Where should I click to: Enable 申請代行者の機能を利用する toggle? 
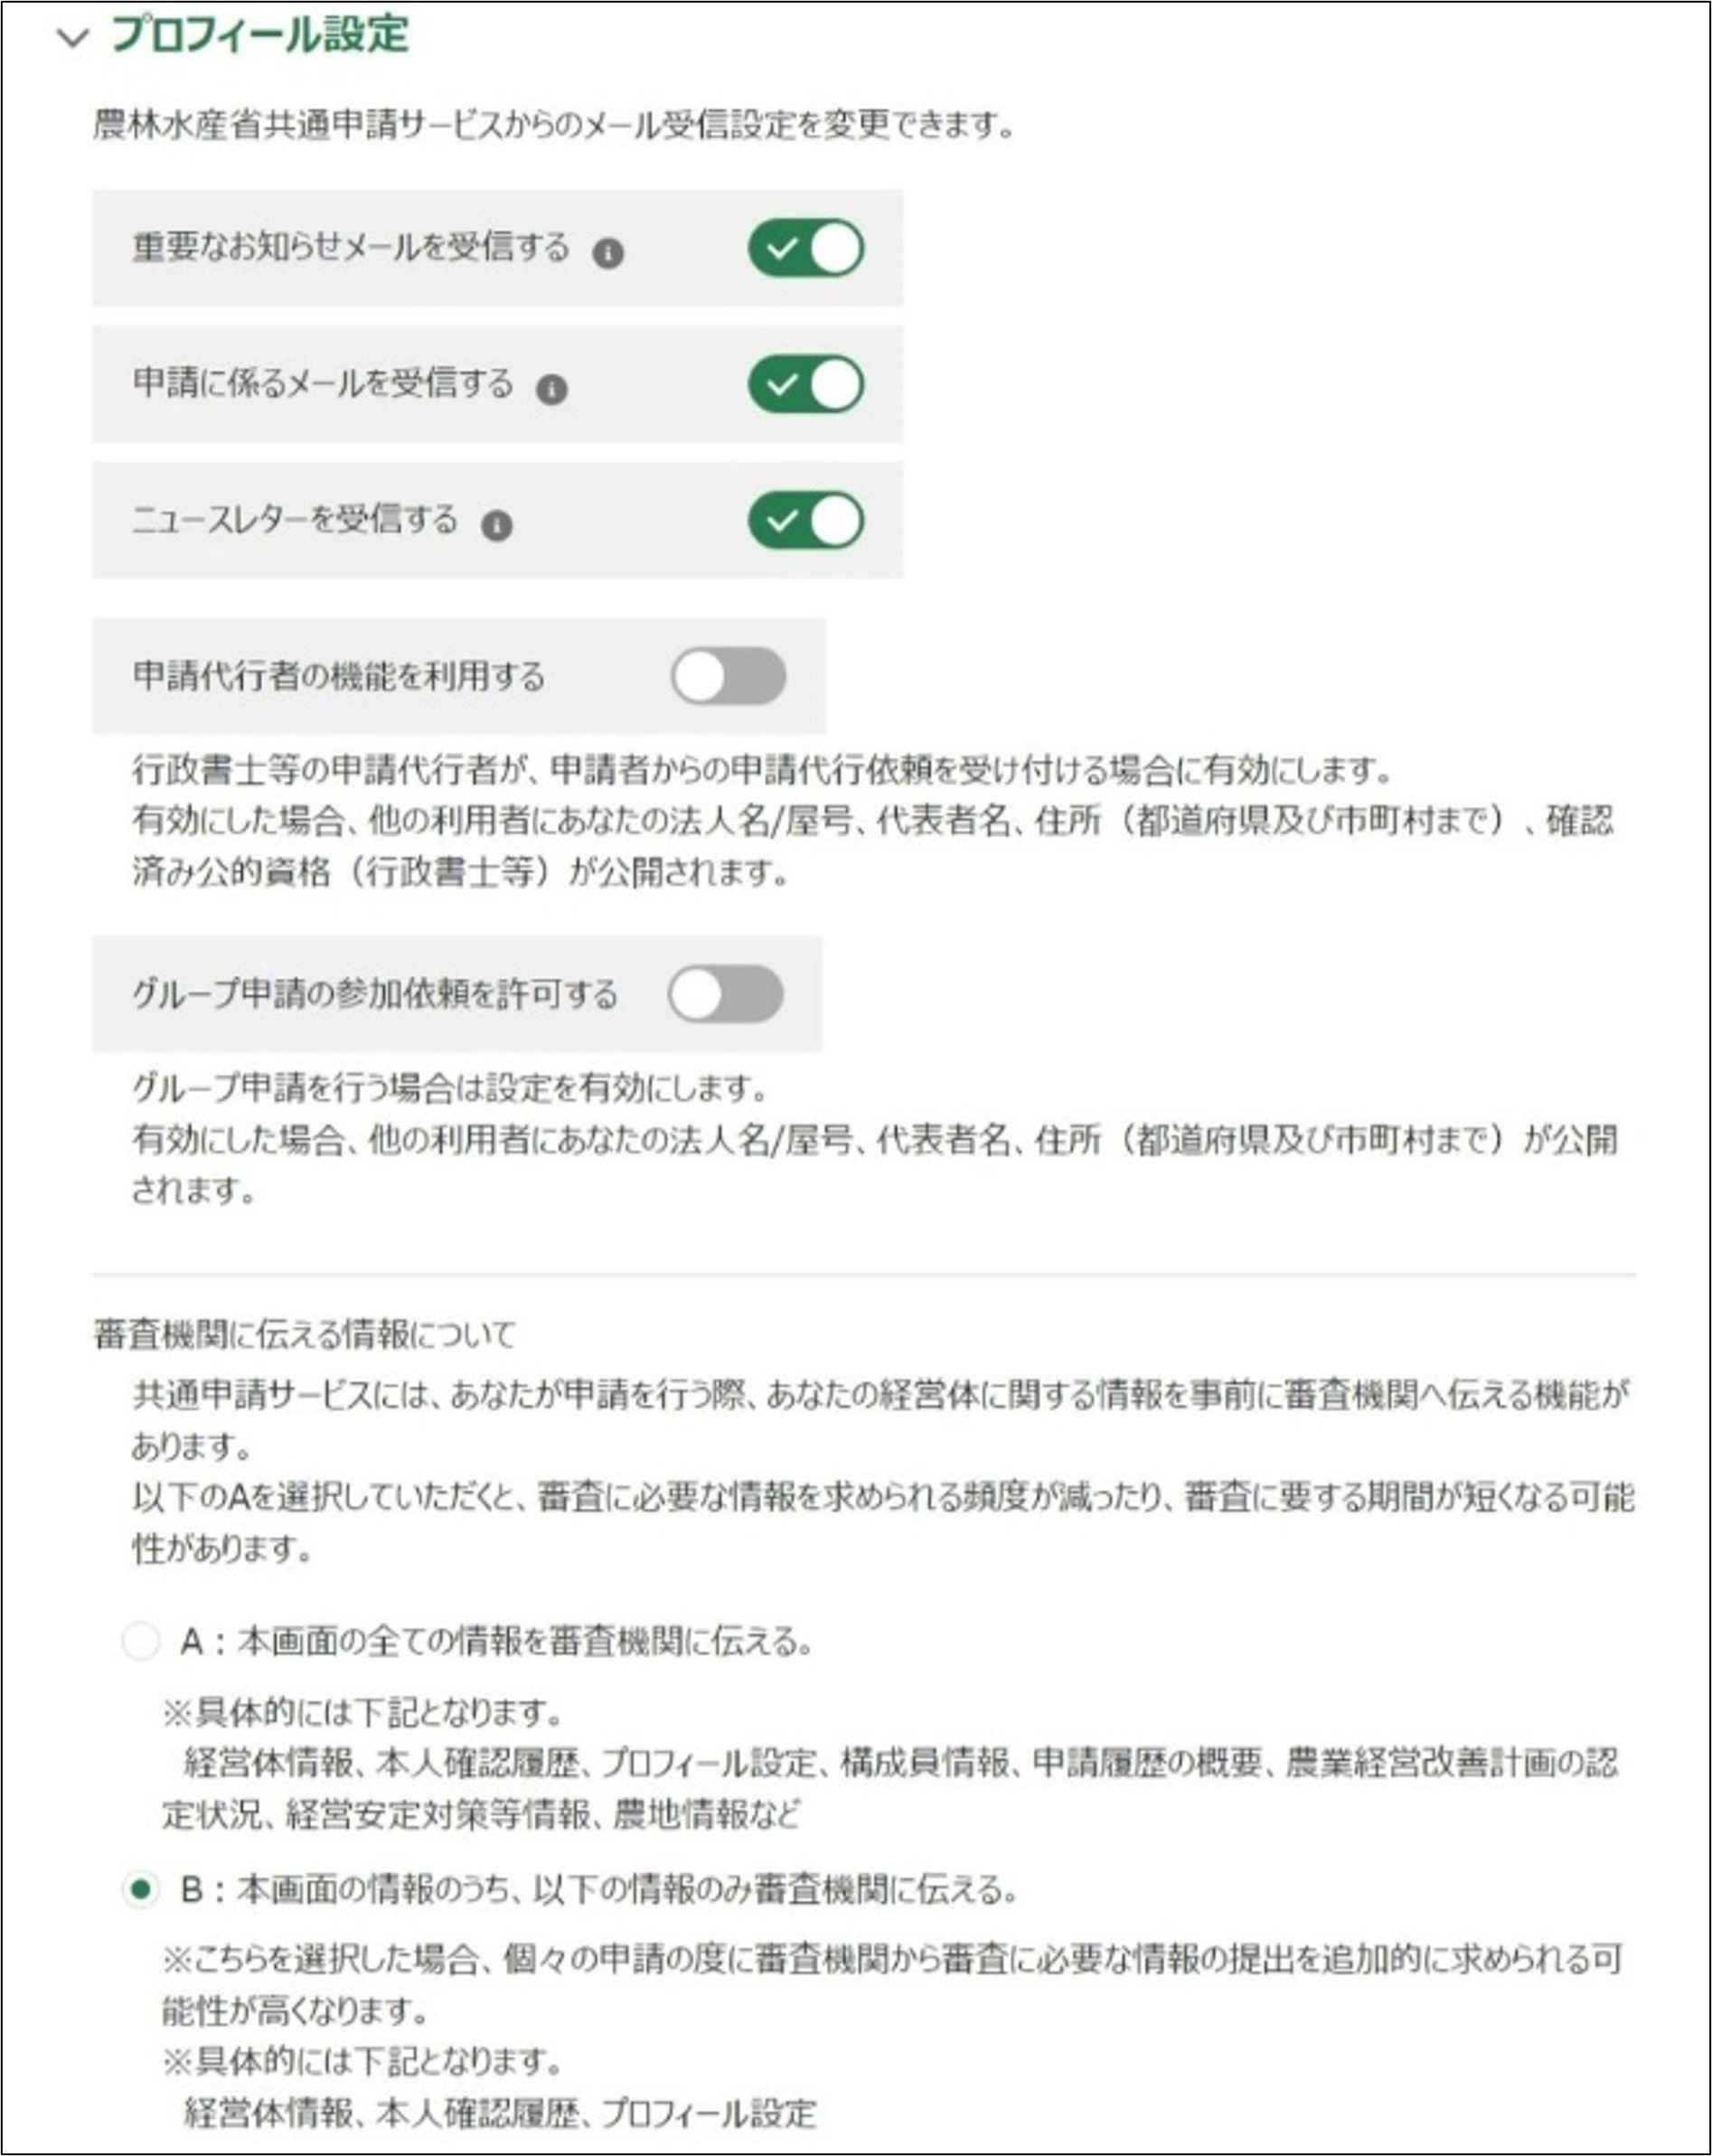click(x=728, y=676)
